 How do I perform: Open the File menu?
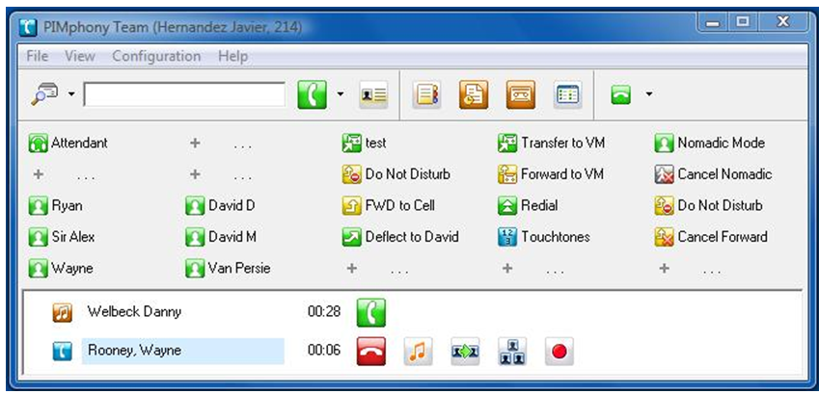pyautogui.click(x=37, y=56)
